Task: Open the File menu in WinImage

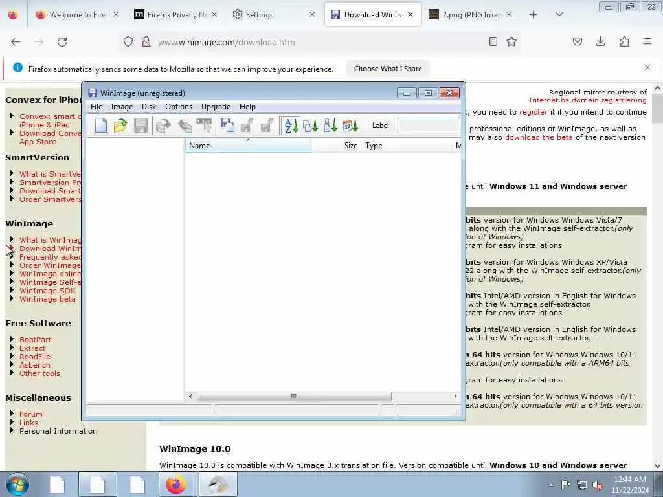Action: [x=96, y=107]
